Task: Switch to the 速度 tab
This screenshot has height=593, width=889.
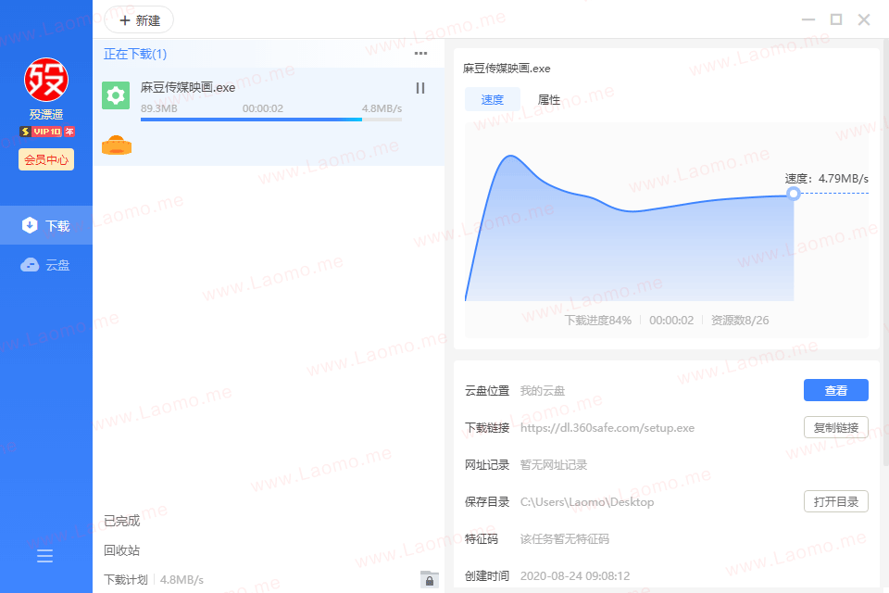Action: 492,100
